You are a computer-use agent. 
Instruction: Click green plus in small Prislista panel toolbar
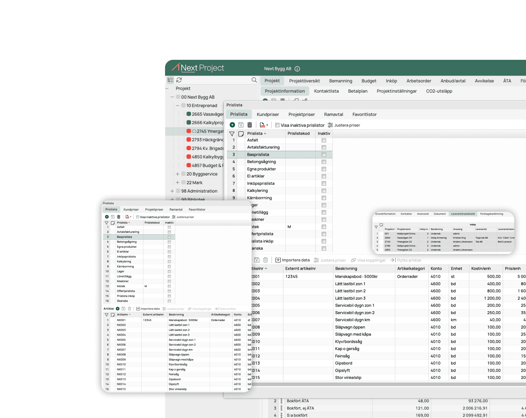pyautogui.click(x=107, y=217)
